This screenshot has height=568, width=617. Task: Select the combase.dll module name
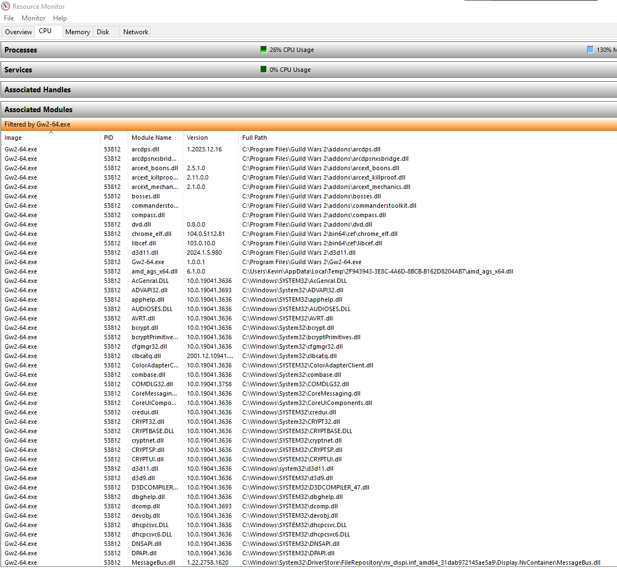point(148,375)
